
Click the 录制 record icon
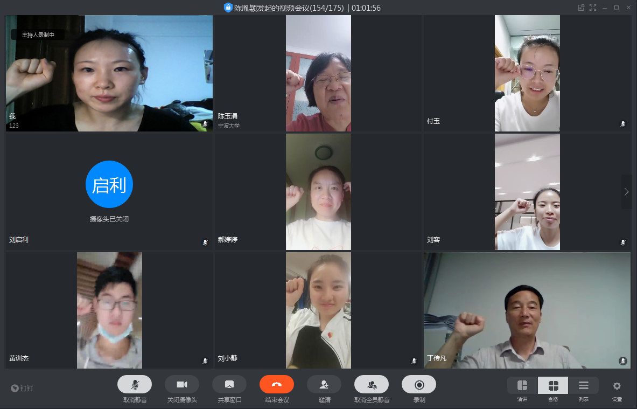click(x=419, y=385)
